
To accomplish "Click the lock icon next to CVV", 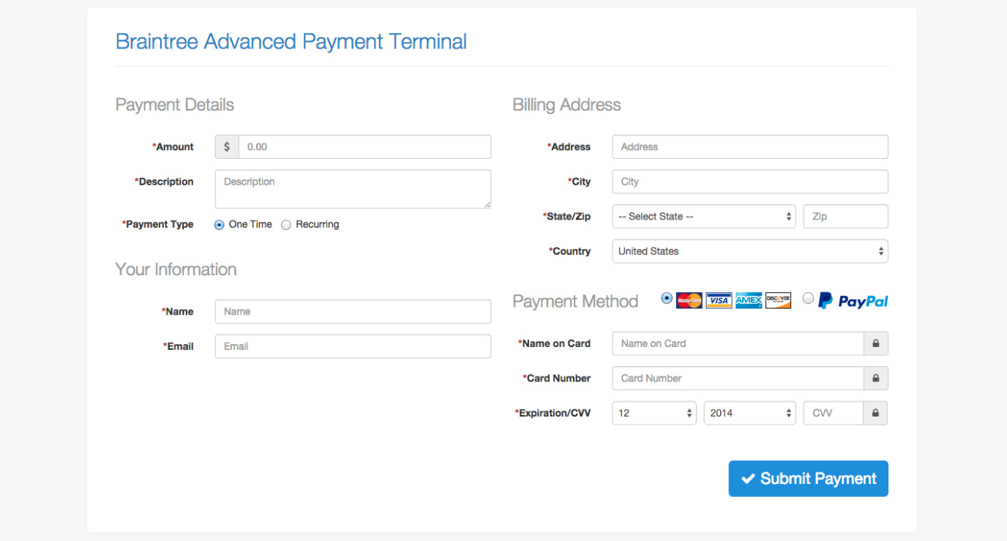I will (x=875, y=413).
